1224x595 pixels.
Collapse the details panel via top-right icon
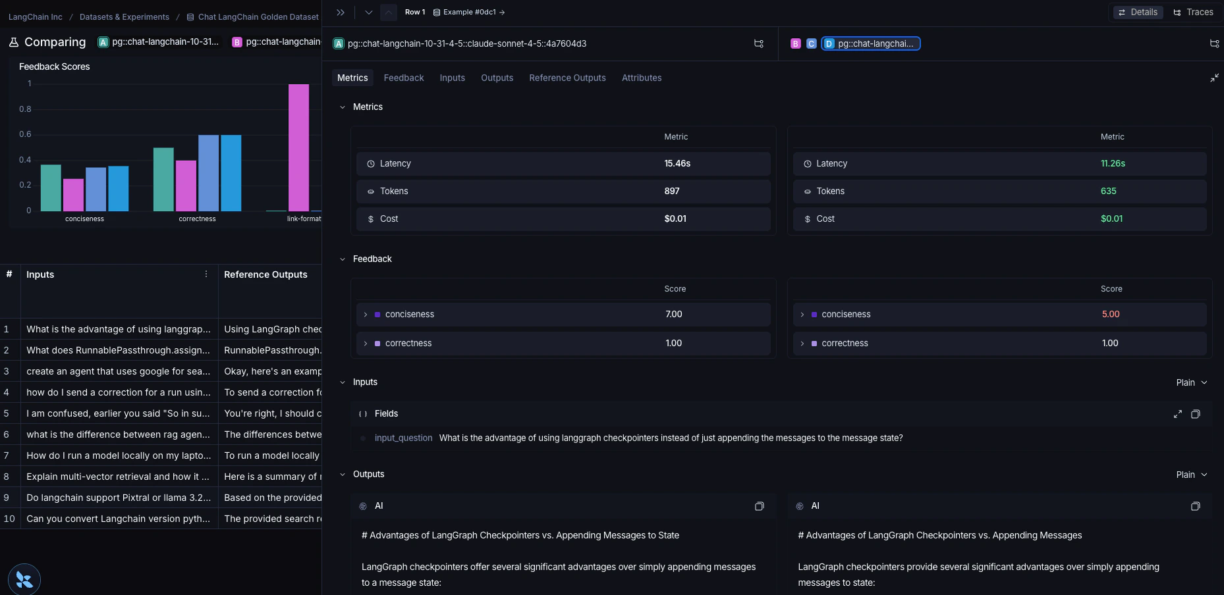click(x=1214, y=78)
